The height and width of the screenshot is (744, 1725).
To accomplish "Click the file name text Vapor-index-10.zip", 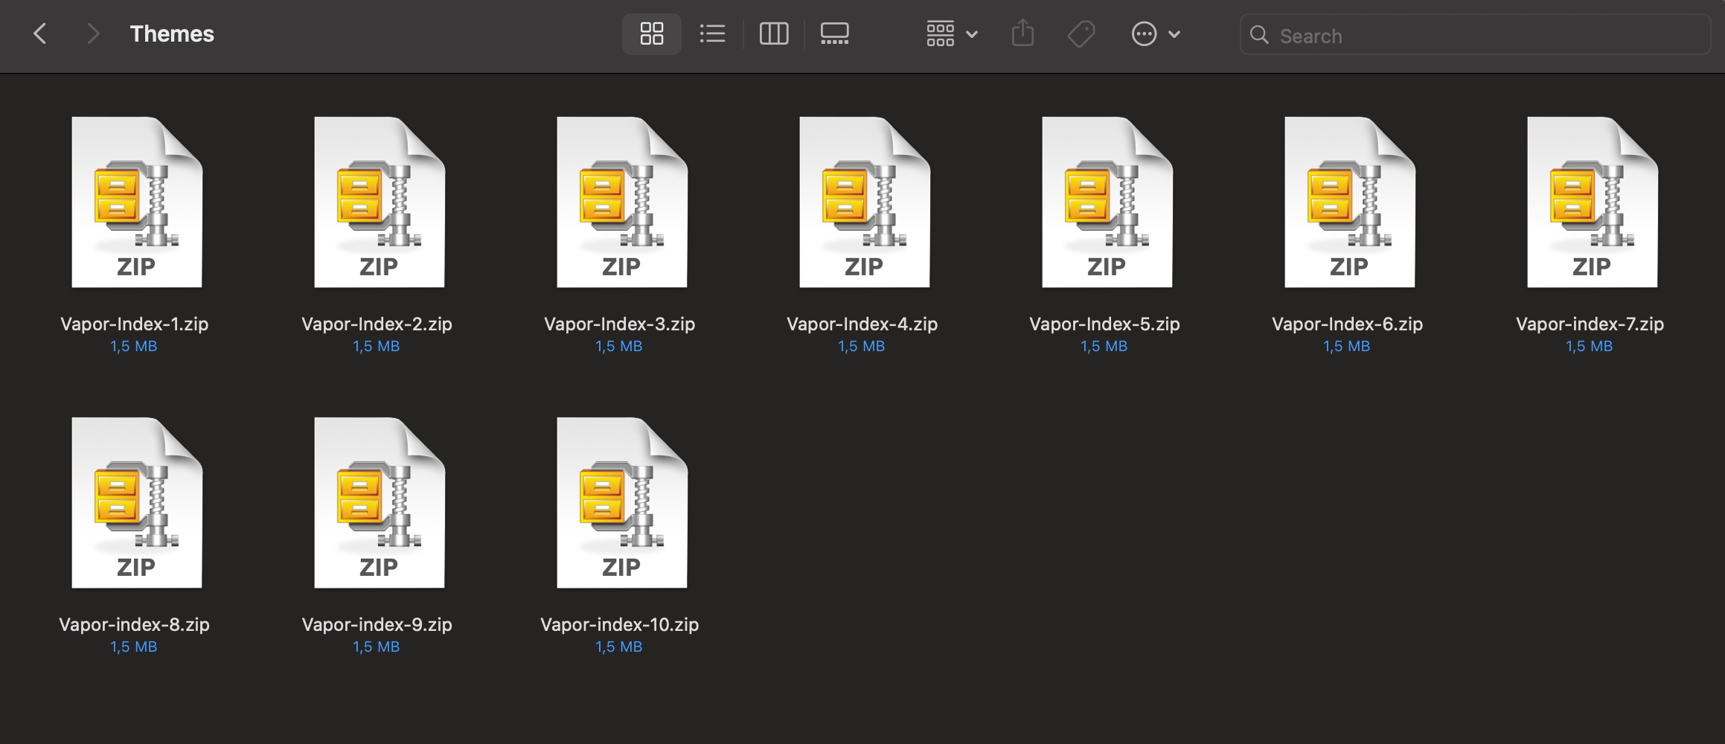I will pyautogui.click(x=619, y=625).
